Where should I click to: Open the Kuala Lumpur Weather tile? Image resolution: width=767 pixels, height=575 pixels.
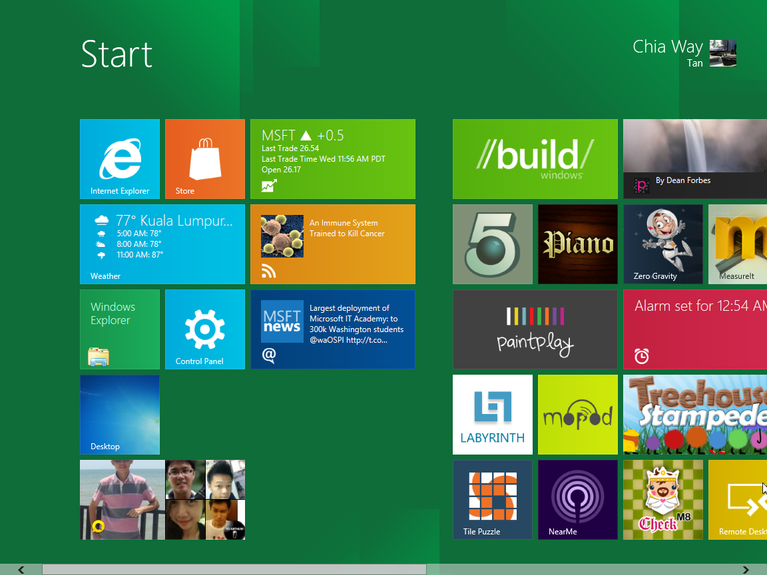tap(162, 244)
